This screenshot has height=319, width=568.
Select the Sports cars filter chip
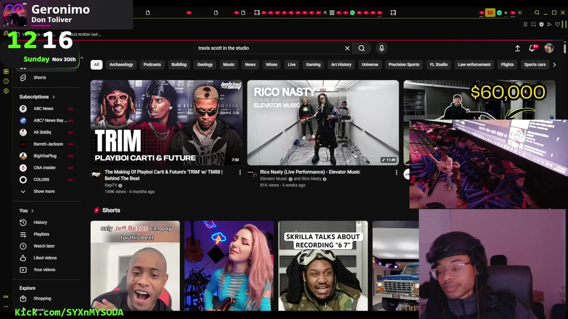(535, 65)
